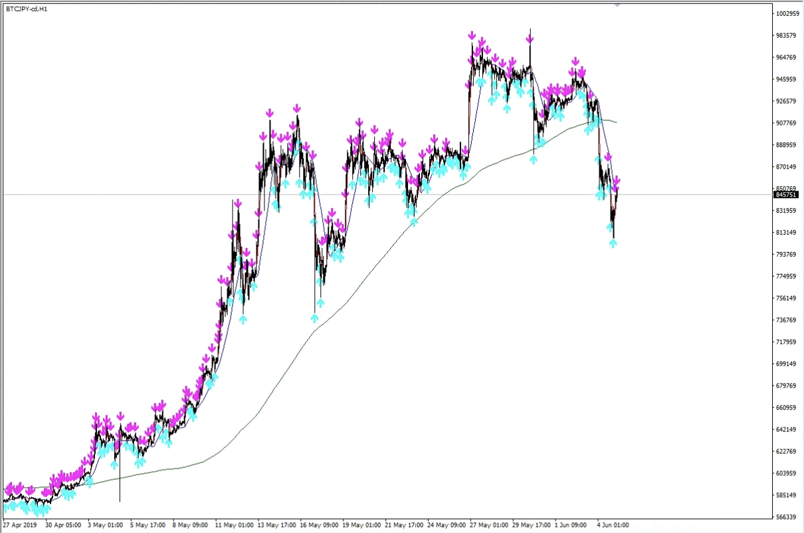Click the 21 May 17:00 time label
This screenshot has height=533, width=804.
pos(405,526)
